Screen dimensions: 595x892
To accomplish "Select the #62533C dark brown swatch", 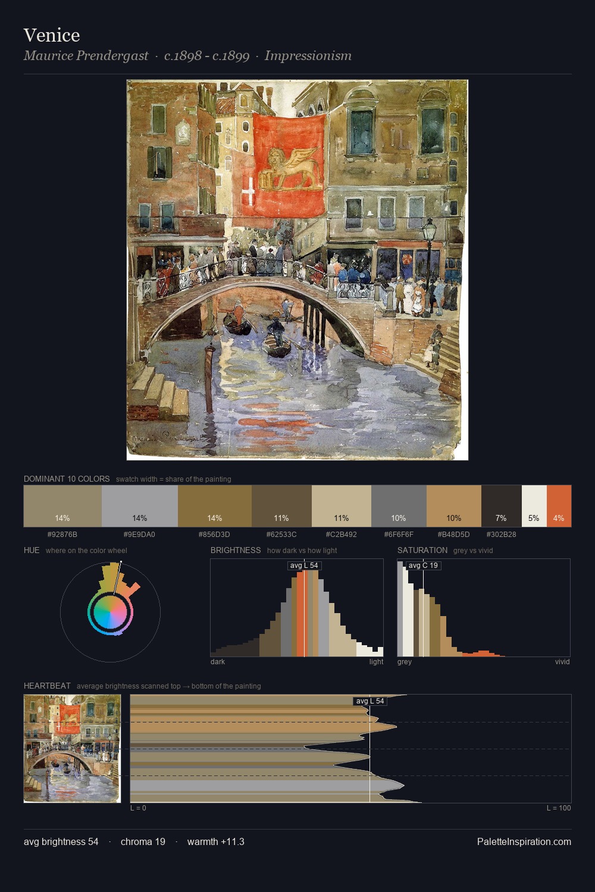I will [x=281, y=506].
